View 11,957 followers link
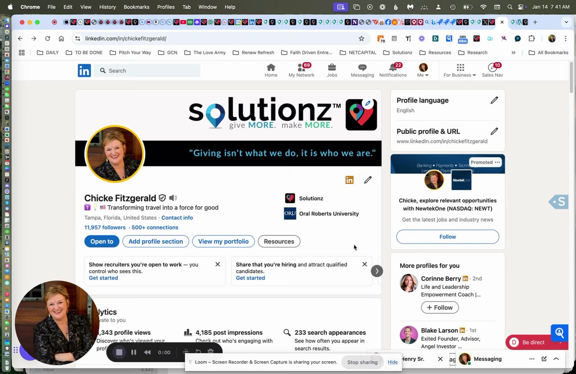This screenshot has height=374, width=576. coord(105,228)
